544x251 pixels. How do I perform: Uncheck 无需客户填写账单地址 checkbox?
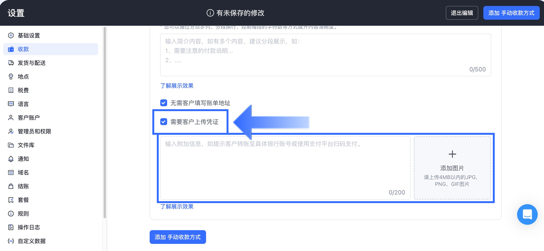pyautogui.click(x=164, y=103)
